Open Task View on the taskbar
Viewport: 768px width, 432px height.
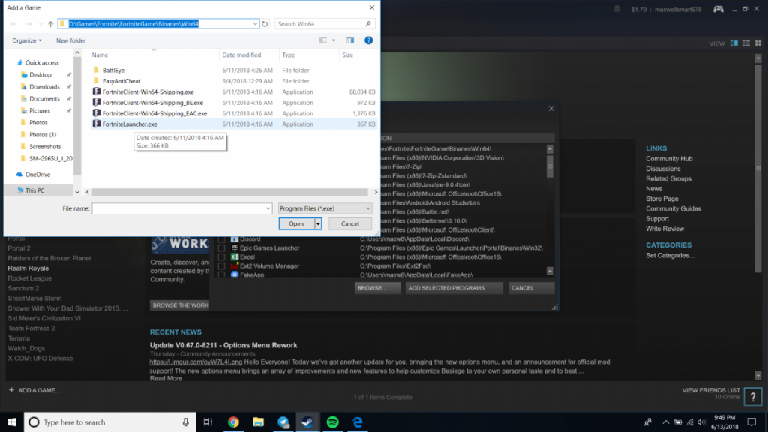coord(208,421)
